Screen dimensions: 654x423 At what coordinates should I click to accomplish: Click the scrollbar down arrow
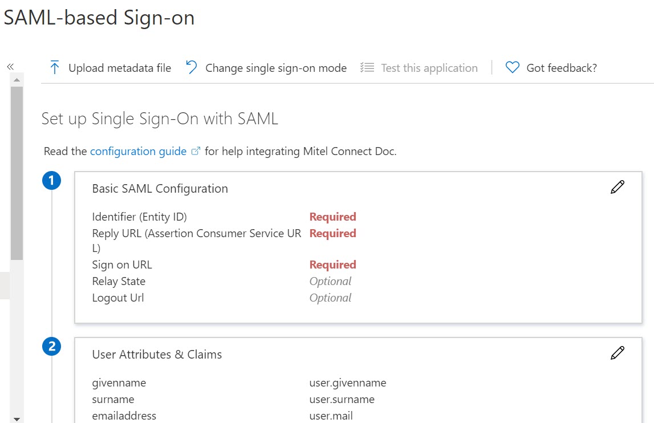(17, 419)
